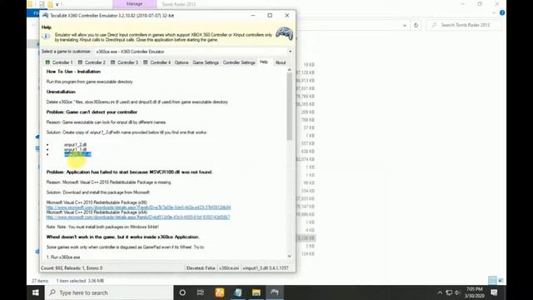Click the Elevated: False status bar entry
This screenshot has height=300, width=533.
coord(201,268)
